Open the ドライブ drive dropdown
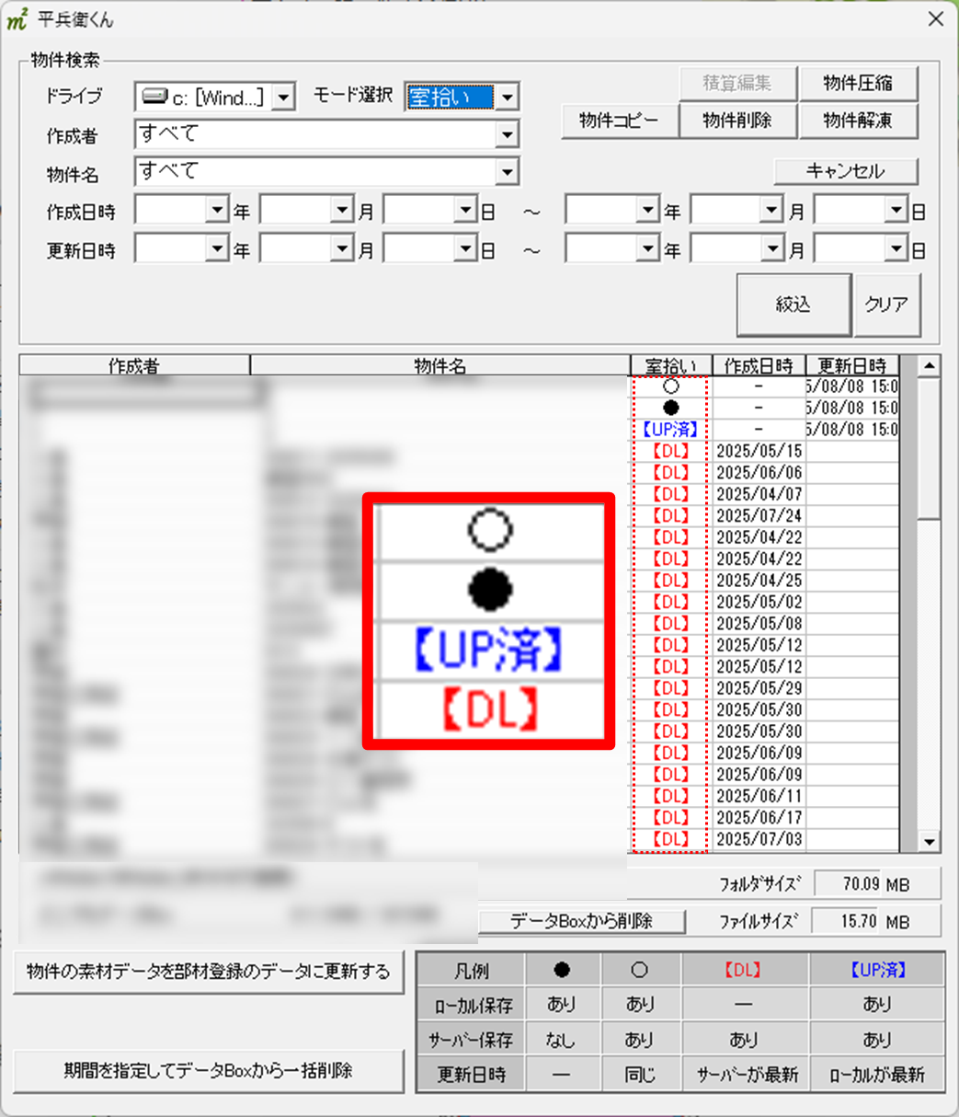The height and width of the screenshot is (1117, 959). tap(284, 97)
